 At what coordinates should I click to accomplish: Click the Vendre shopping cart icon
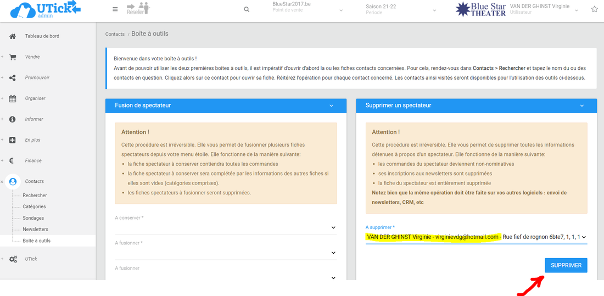[13, 57]
